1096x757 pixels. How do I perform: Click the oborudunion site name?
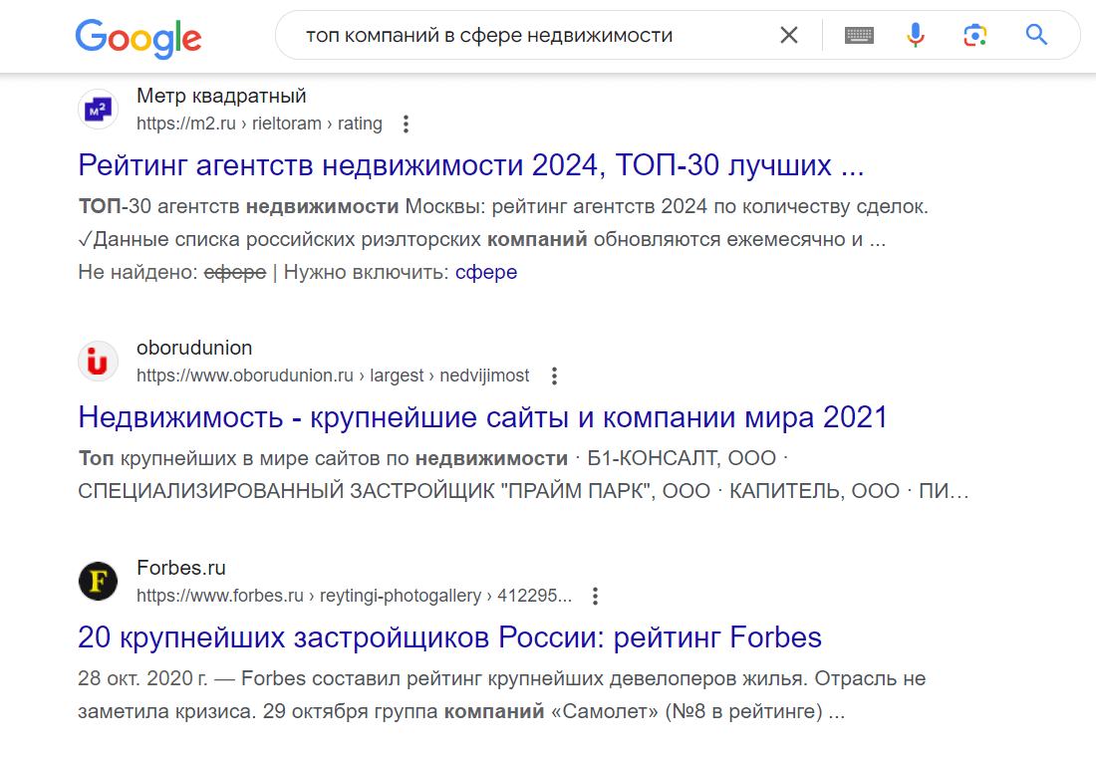194,348
